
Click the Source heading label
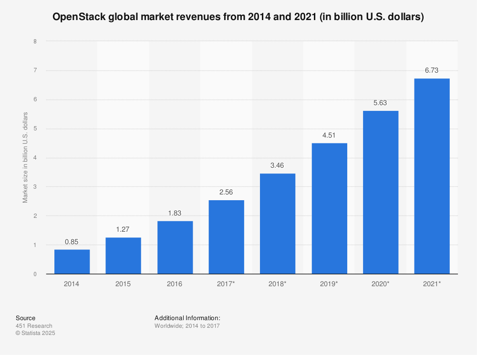tap(25, 318)
